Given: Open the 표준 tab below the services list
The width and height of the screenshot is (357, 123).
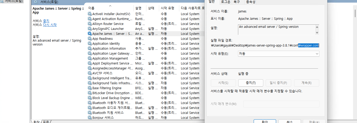Looking at the screenshot, I should point(46,121).
